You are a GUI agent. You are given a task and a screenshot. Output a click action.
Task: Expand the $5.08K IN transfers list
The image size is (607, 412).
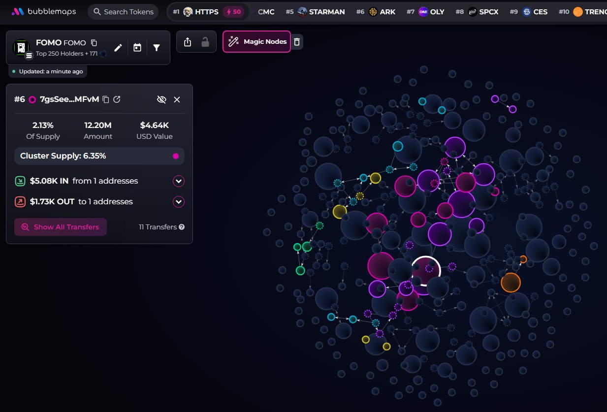point(179,181)
